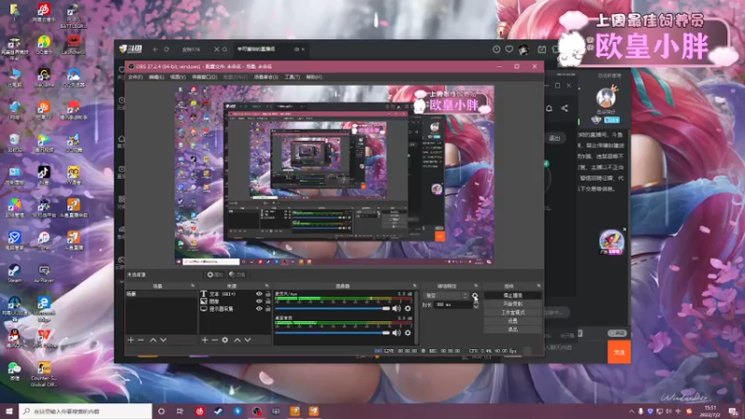Open favorites heart icon in Douyu header
Screen dimensions: 745x419
(x=509, y=49)
